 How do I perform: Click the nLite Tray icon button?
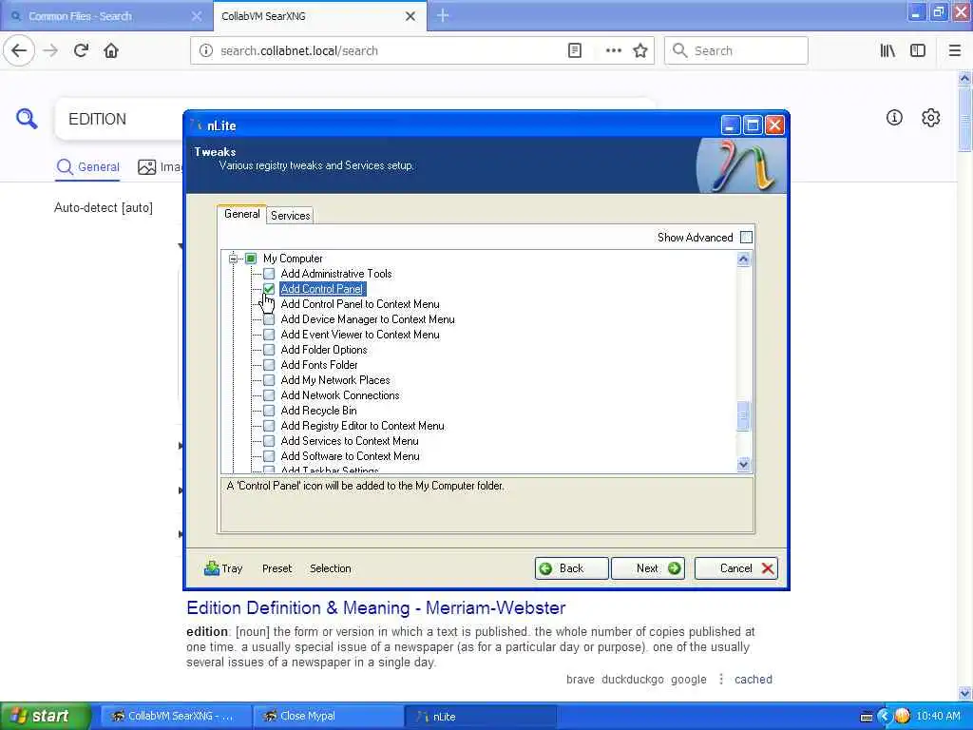[223, 568]
